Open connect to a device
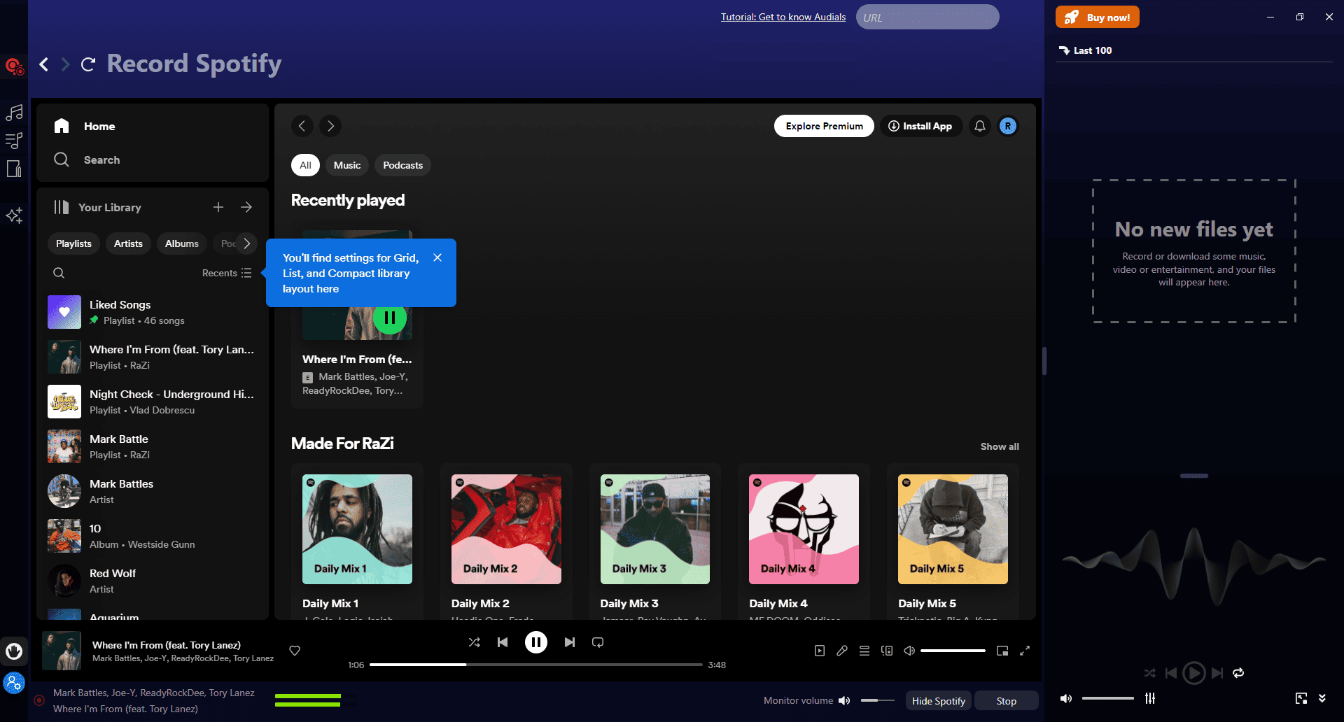1344x722 pixels. (887, 651)
